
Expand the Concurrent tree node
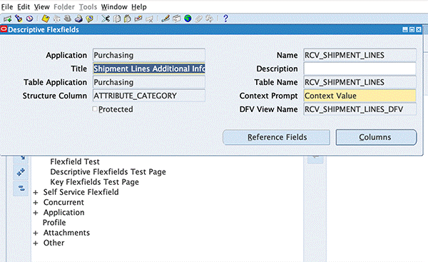36,203
